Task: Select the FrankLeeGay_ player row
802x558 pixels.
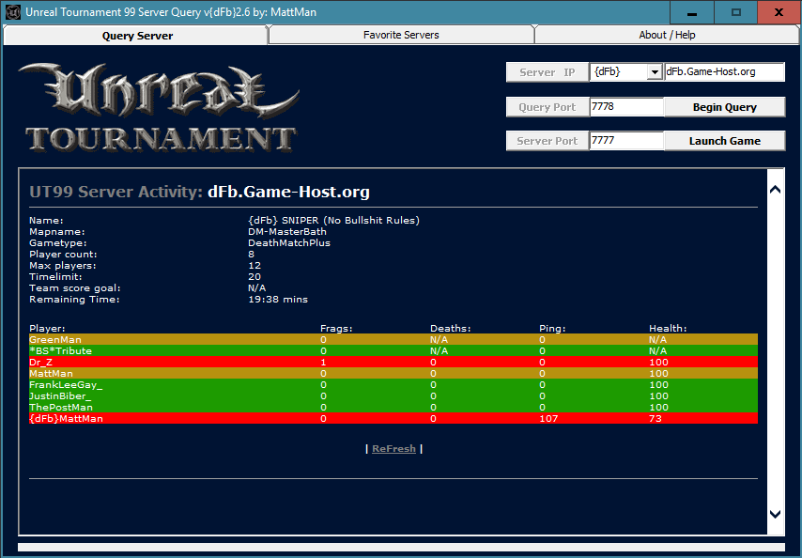Action: pyautogui.click(x=393, y=384)
